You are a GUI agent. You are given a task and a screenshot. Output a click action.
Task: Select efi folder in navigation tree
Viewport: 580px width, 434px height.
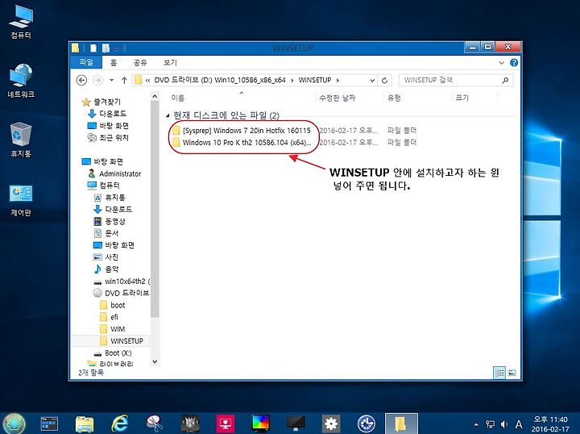(x=110, y=317)
